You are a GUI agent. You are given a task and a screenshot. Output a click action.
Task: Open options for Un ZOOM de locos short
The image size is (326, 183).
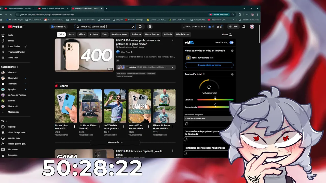coord(124,126)
